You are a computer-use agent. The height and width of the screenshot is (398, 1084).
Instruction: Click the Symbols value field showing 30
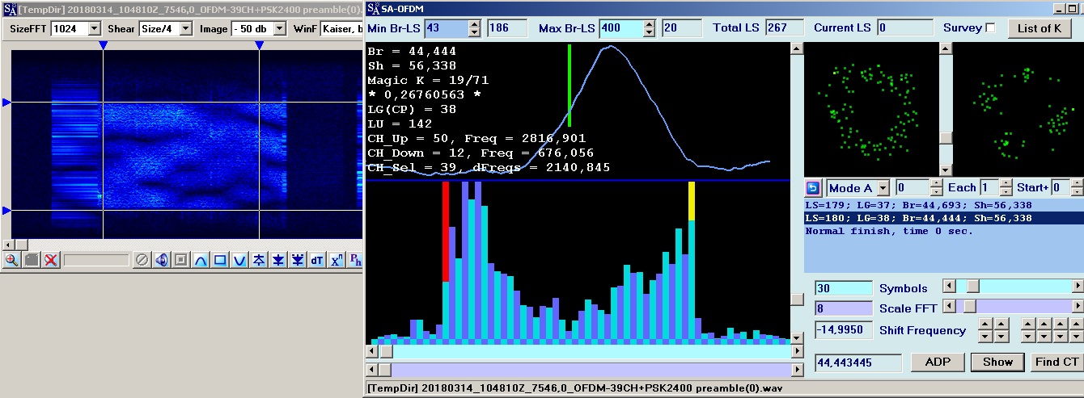(x=844, y=288)
